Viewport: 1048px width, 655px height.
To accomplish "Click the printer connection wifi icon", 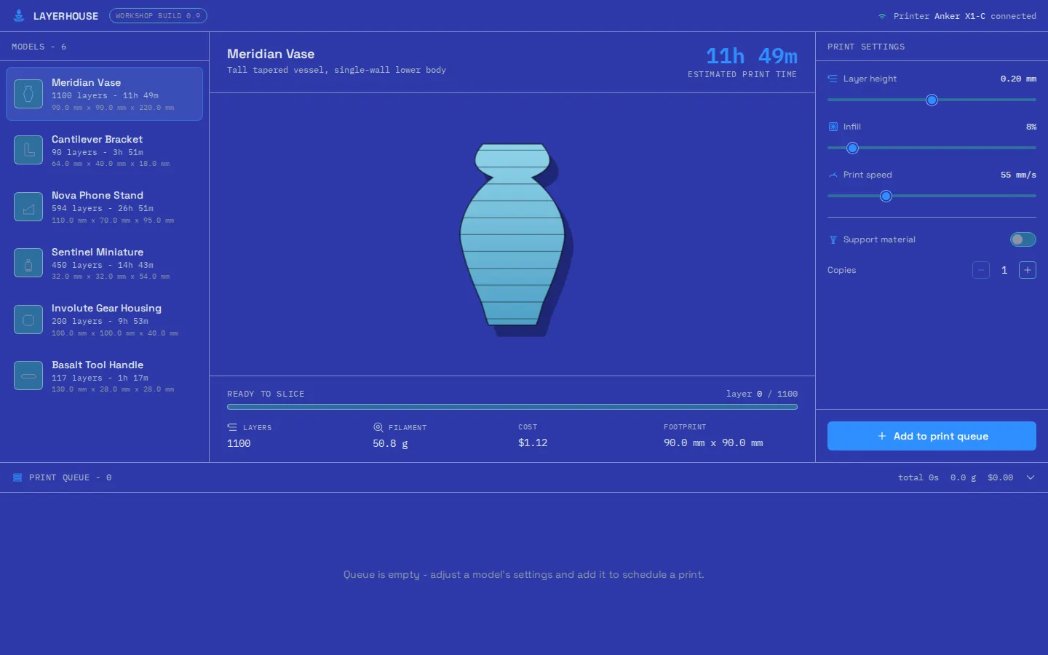I will 882,16.
